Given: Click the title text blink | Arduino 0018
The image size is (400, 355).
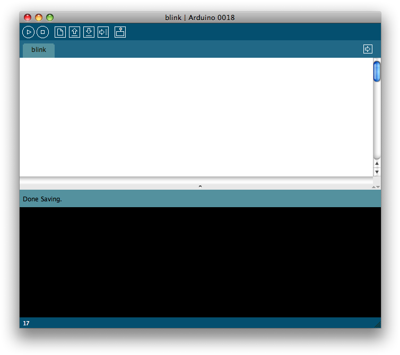Looking at the screenshot, I should (200, 17).
